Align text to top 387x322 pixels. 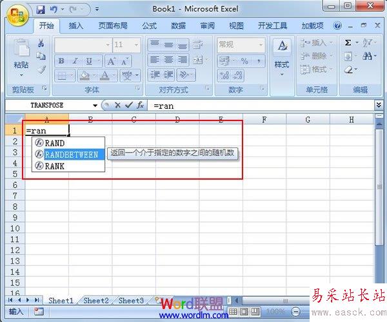click(155, 44)
